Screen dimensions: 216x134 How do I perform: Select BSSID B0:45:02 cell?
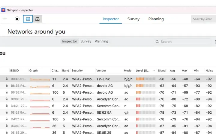tap(19, 79)
